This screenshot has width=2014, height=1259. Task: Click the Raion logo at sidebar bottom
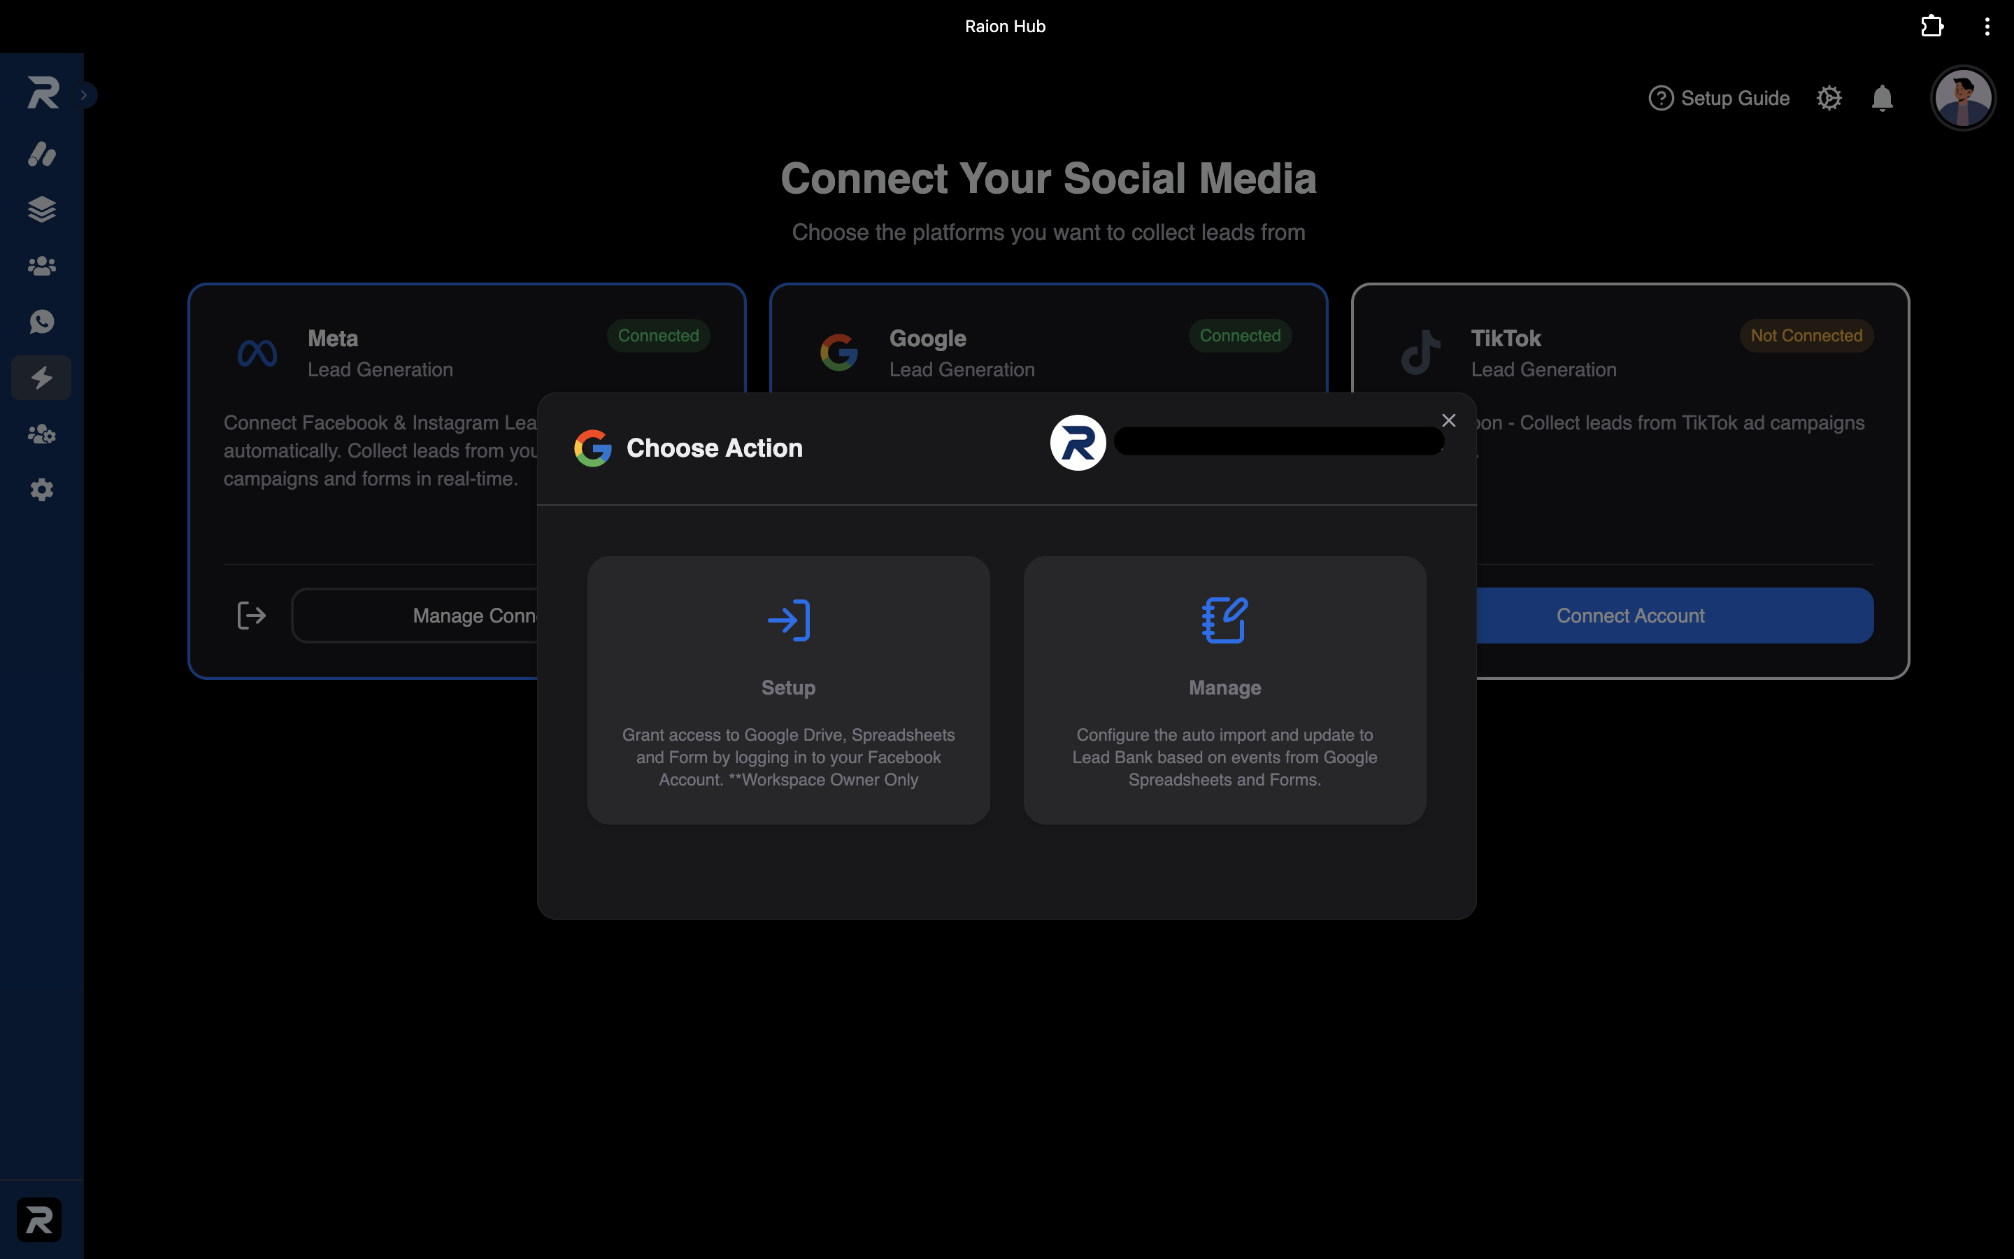coord(39,1220)
